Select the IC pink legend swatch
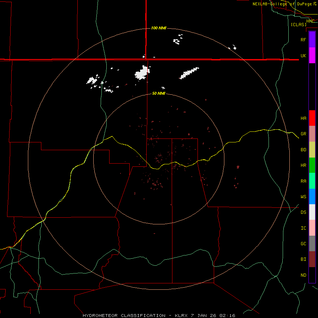This screenshot has height=318, width=318. point(312,228)
